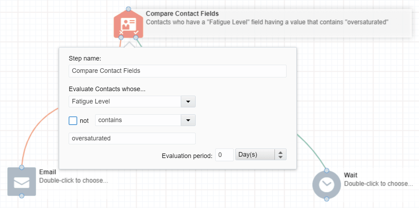The image size is (419, 208).
Task: Enable the "not" condition checkbox
Action: coord(73,120)
